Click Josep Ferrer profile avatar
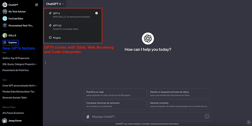252x126 pixels. click(4, 121)
